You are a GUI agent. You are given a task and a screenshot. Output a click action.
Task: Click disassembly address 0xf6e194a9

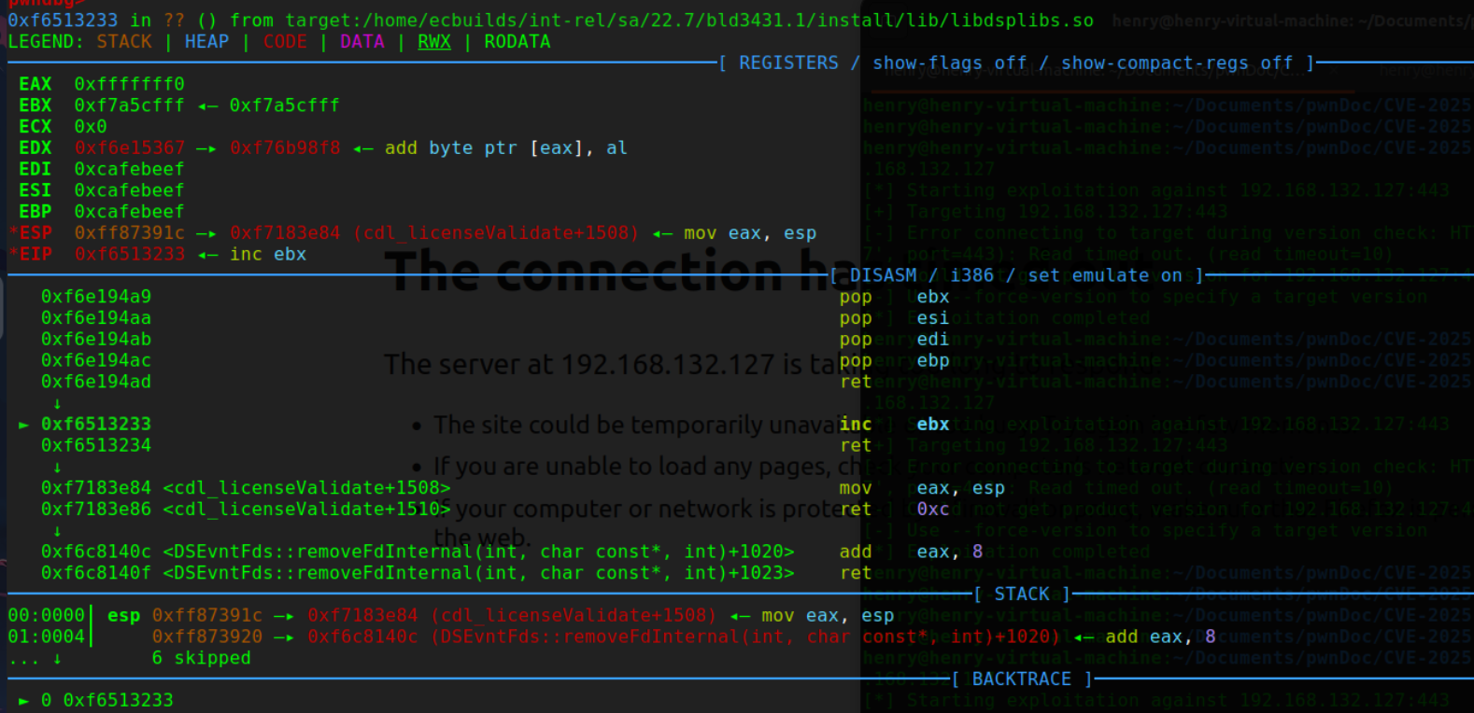coord(96,297)
